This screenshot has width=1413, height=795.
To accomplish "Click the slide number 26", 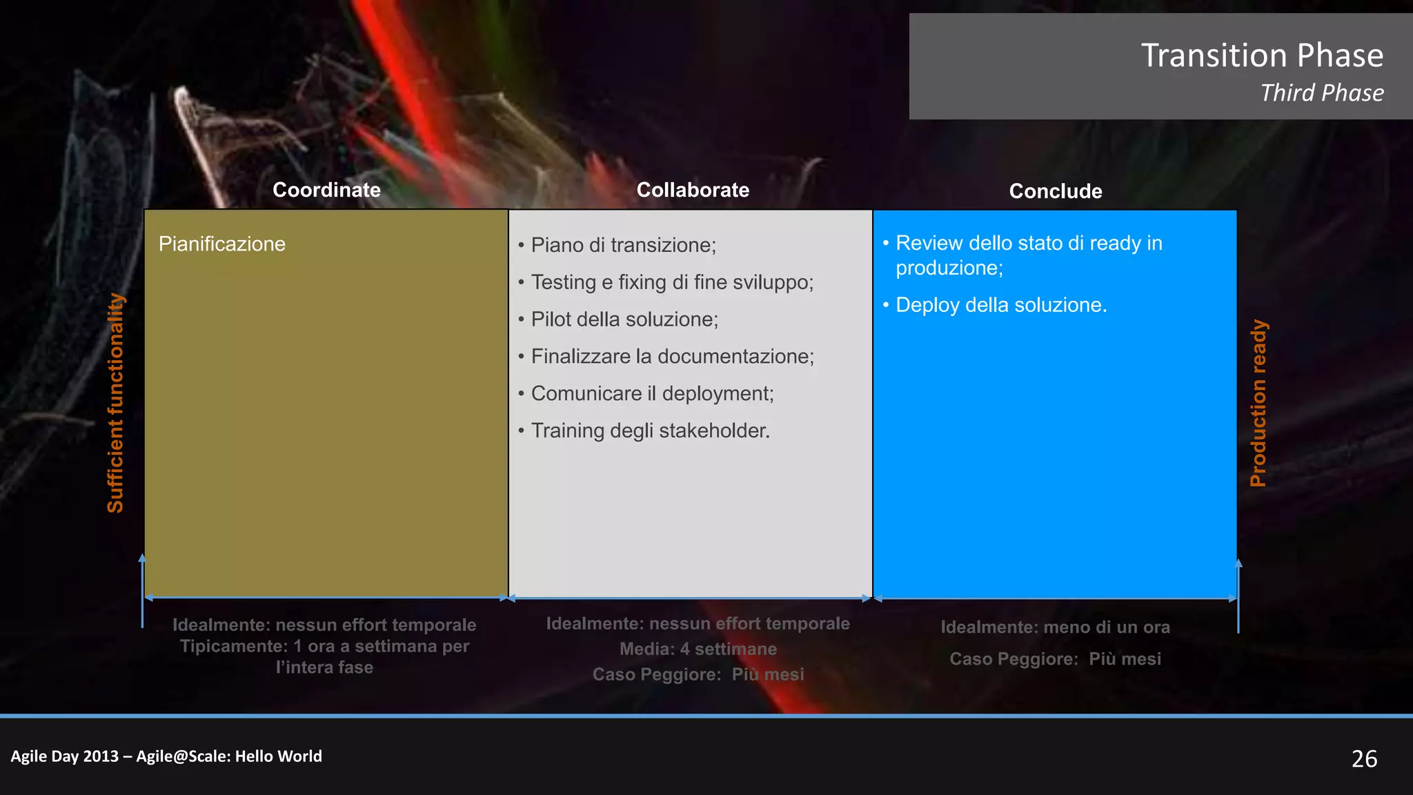I will 1363,758.
